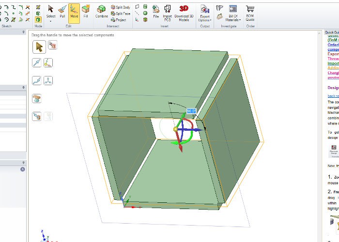Click the 'Intersect' ribbon group label
This screenshot has height=242, width=339.
click(x=113, y=26)
